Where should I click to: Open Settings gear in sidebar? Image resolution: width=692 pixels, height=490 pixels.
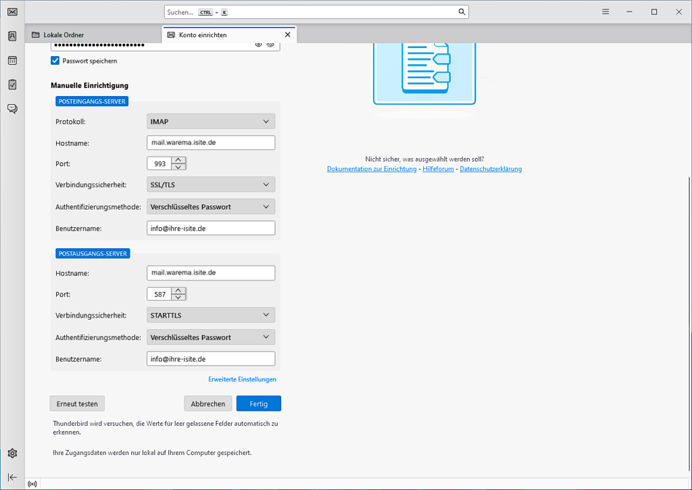click(x=12, y=454)
